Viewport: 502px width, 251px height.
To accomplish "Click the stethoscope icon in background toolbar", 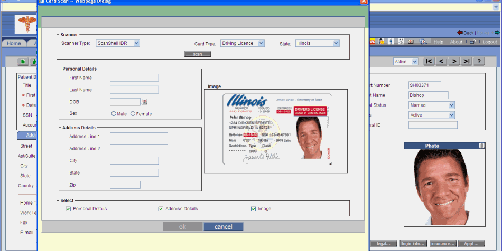I will 401,42.
